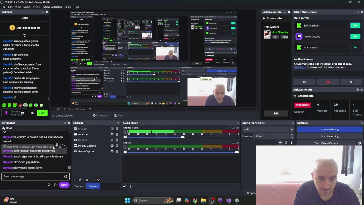Image resolution: width=364 pixels, height=205 pixels.
Task: Open the Scene Collection menu
Action: coord(52,7)
